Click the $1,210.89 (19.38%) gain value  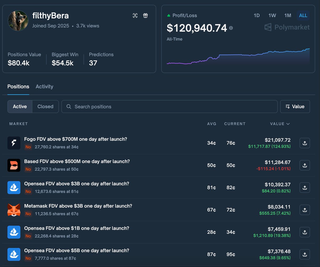coord(272,236)
